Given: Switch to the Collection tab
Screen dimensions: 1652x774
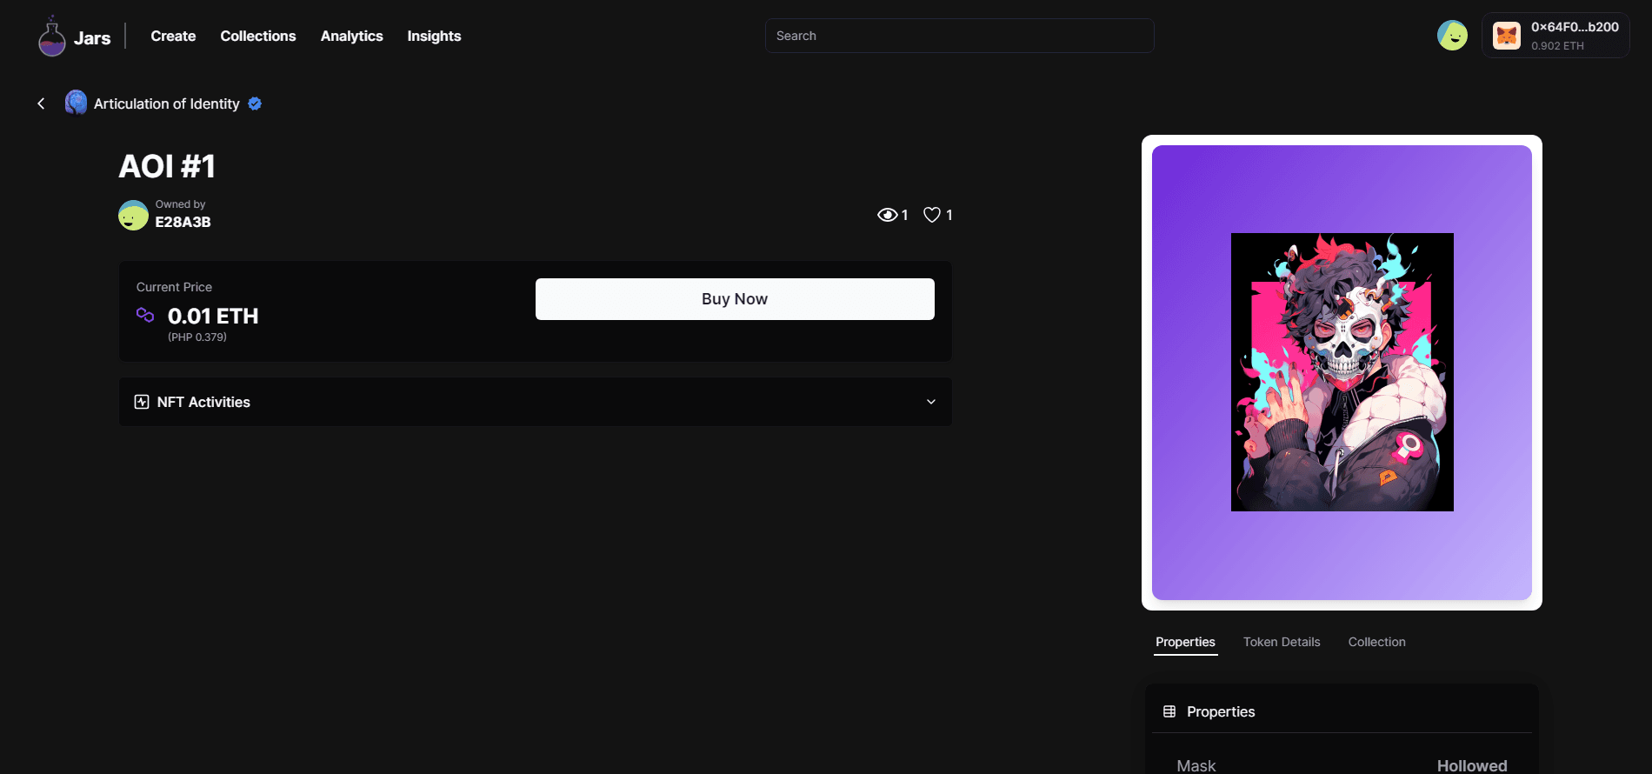Looking at the screenshot, I should point(1376,642).
